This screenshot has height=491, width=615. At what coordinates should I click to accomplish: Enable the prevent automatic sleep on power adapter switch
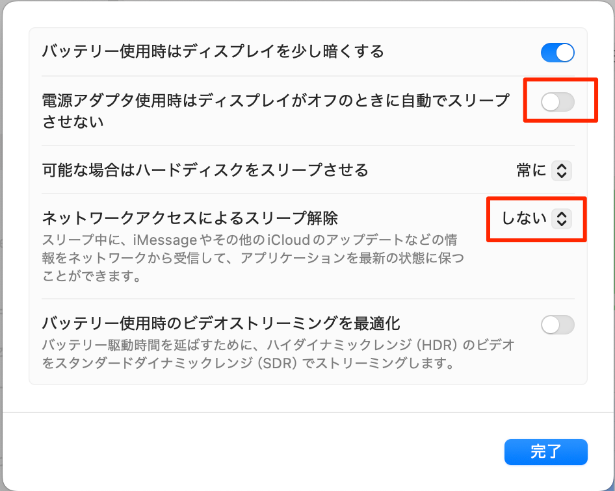(557, 102)
